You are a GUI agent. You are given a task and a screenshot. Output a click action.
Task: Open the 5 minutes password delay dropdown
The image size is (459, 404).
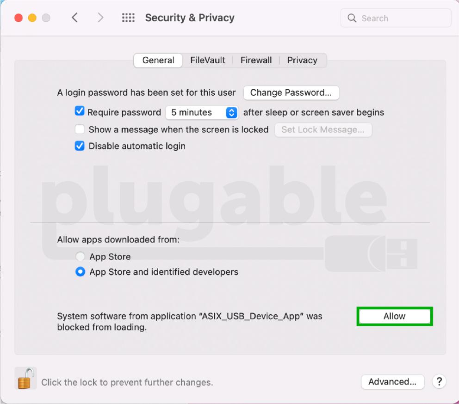[201, 112]
